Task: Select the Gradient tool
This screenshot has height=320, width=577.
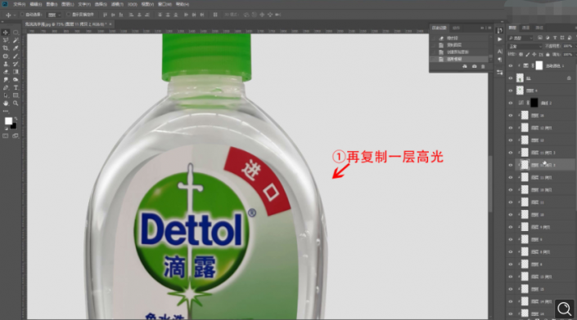Action: [16, 72]
